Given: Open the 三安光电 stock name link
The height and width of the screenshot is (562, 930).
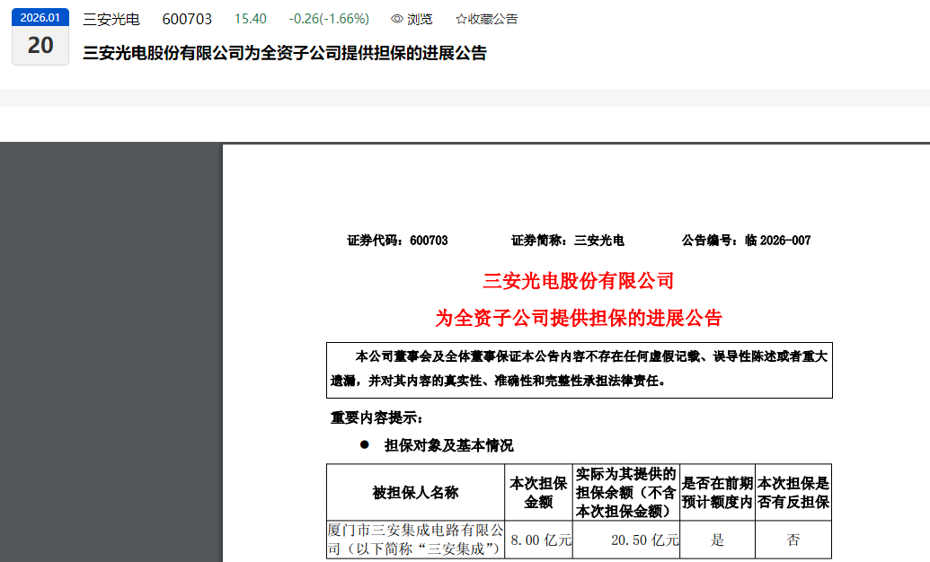Looking at the screenshot, I should point(111,19).
